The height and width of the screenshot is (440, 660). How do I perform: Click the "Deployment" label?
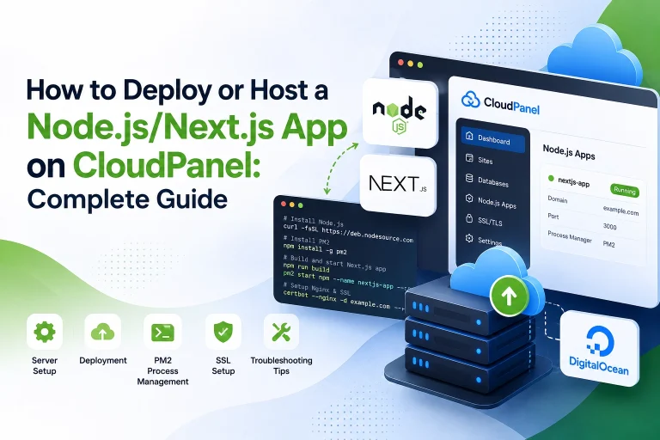pyautogui.click(x=103, y=360)
